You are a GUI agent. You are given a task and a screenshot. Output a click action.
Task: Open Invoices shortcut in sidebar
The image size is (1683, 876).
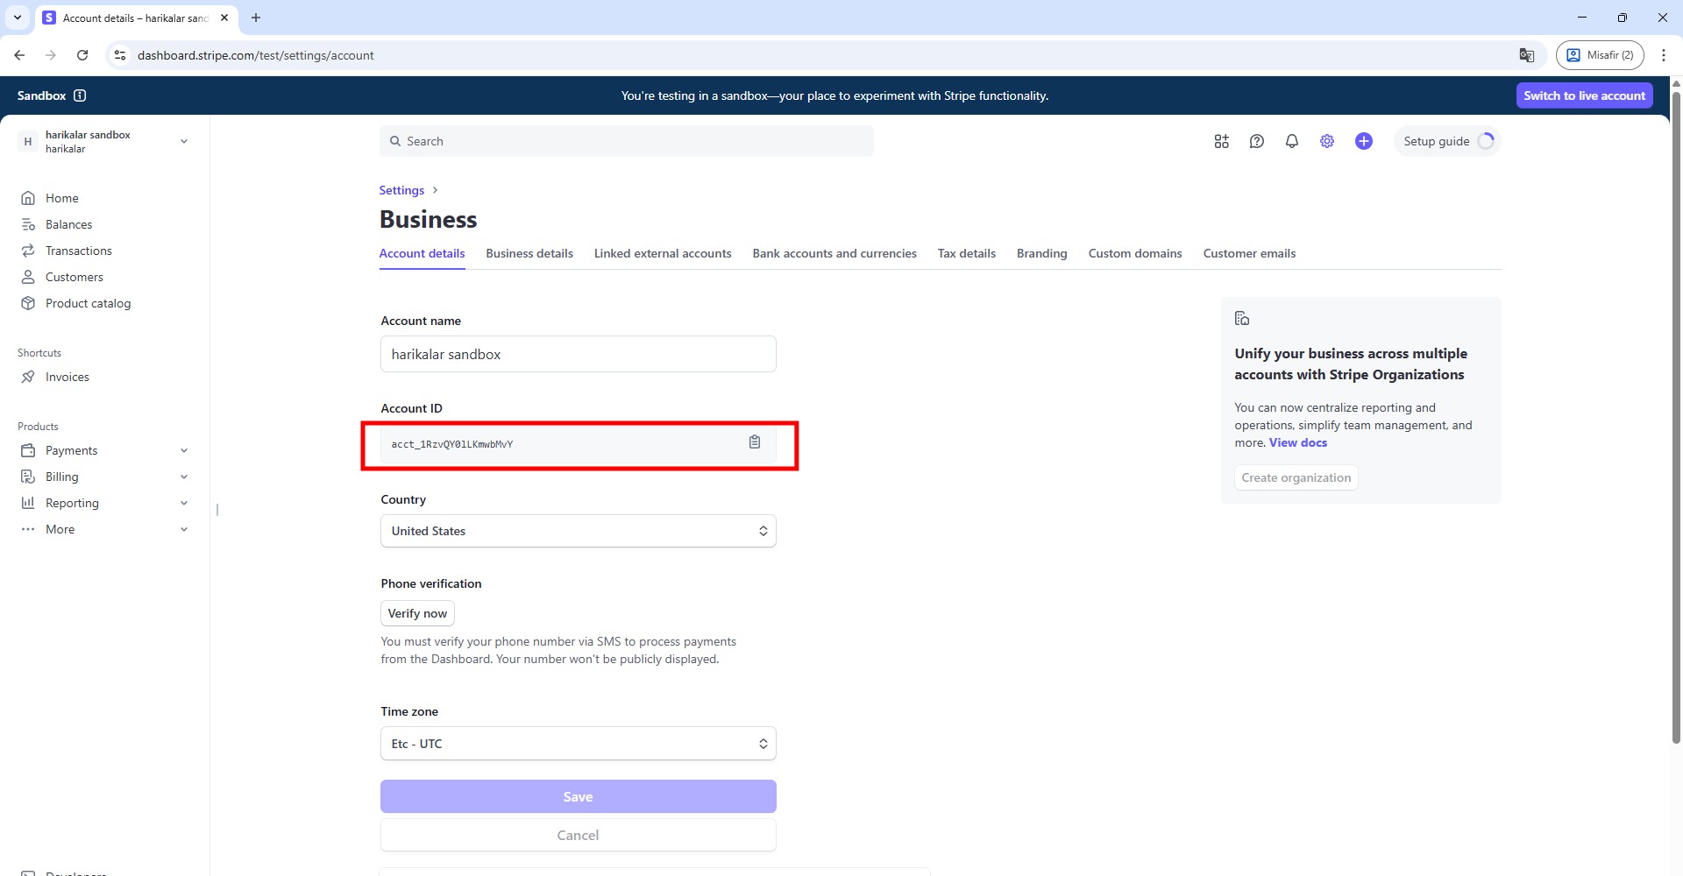pyautogui.click(x=67, y=377)
